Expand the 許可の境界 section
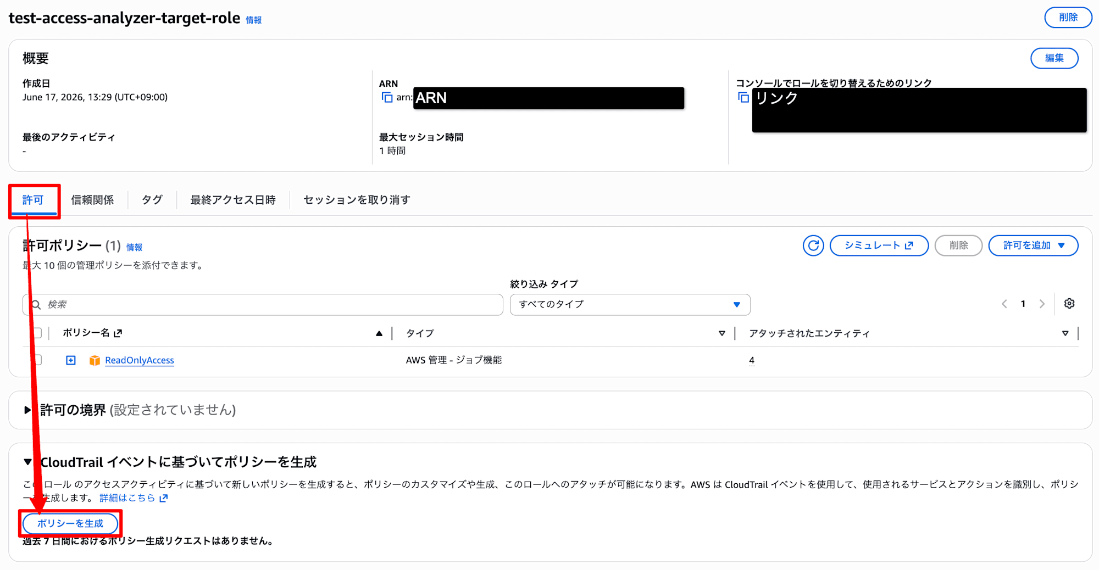Viewport: 1099px width, 570px height. [27, 410]
